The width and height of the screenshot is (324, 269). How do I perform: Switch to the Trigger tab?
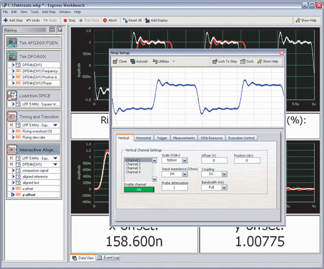tap(162, 138)
